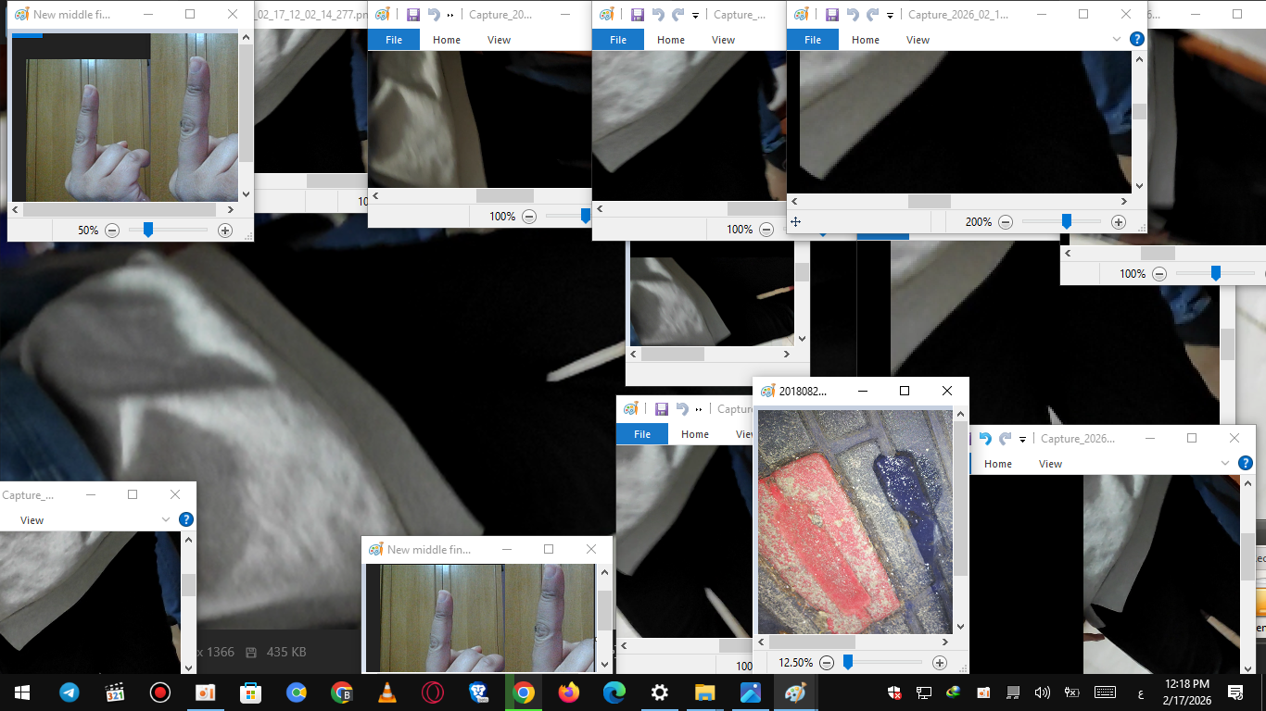Click the volume icon in the system tray
The width and height of the screenshot is (1266, 711).
1042,692
